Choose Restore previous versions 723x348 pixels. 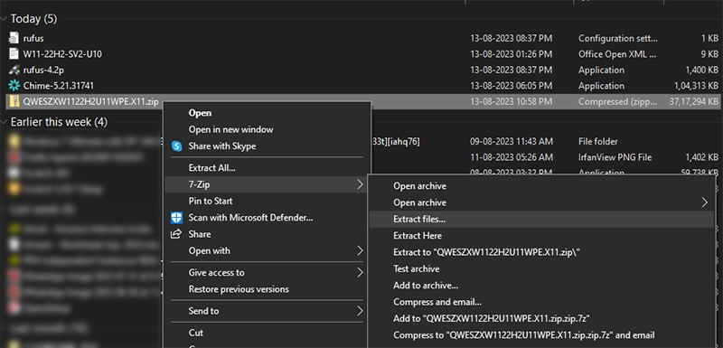239,289
